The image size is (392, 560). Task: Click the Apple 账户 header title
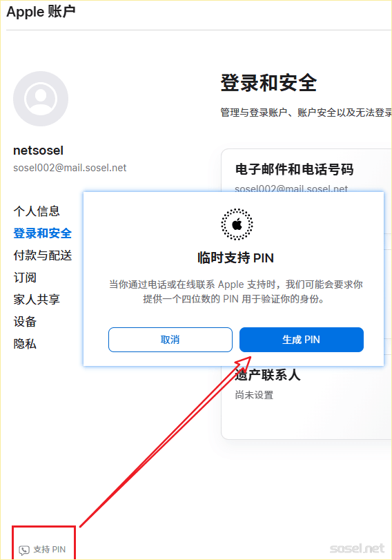coord(41,12)
